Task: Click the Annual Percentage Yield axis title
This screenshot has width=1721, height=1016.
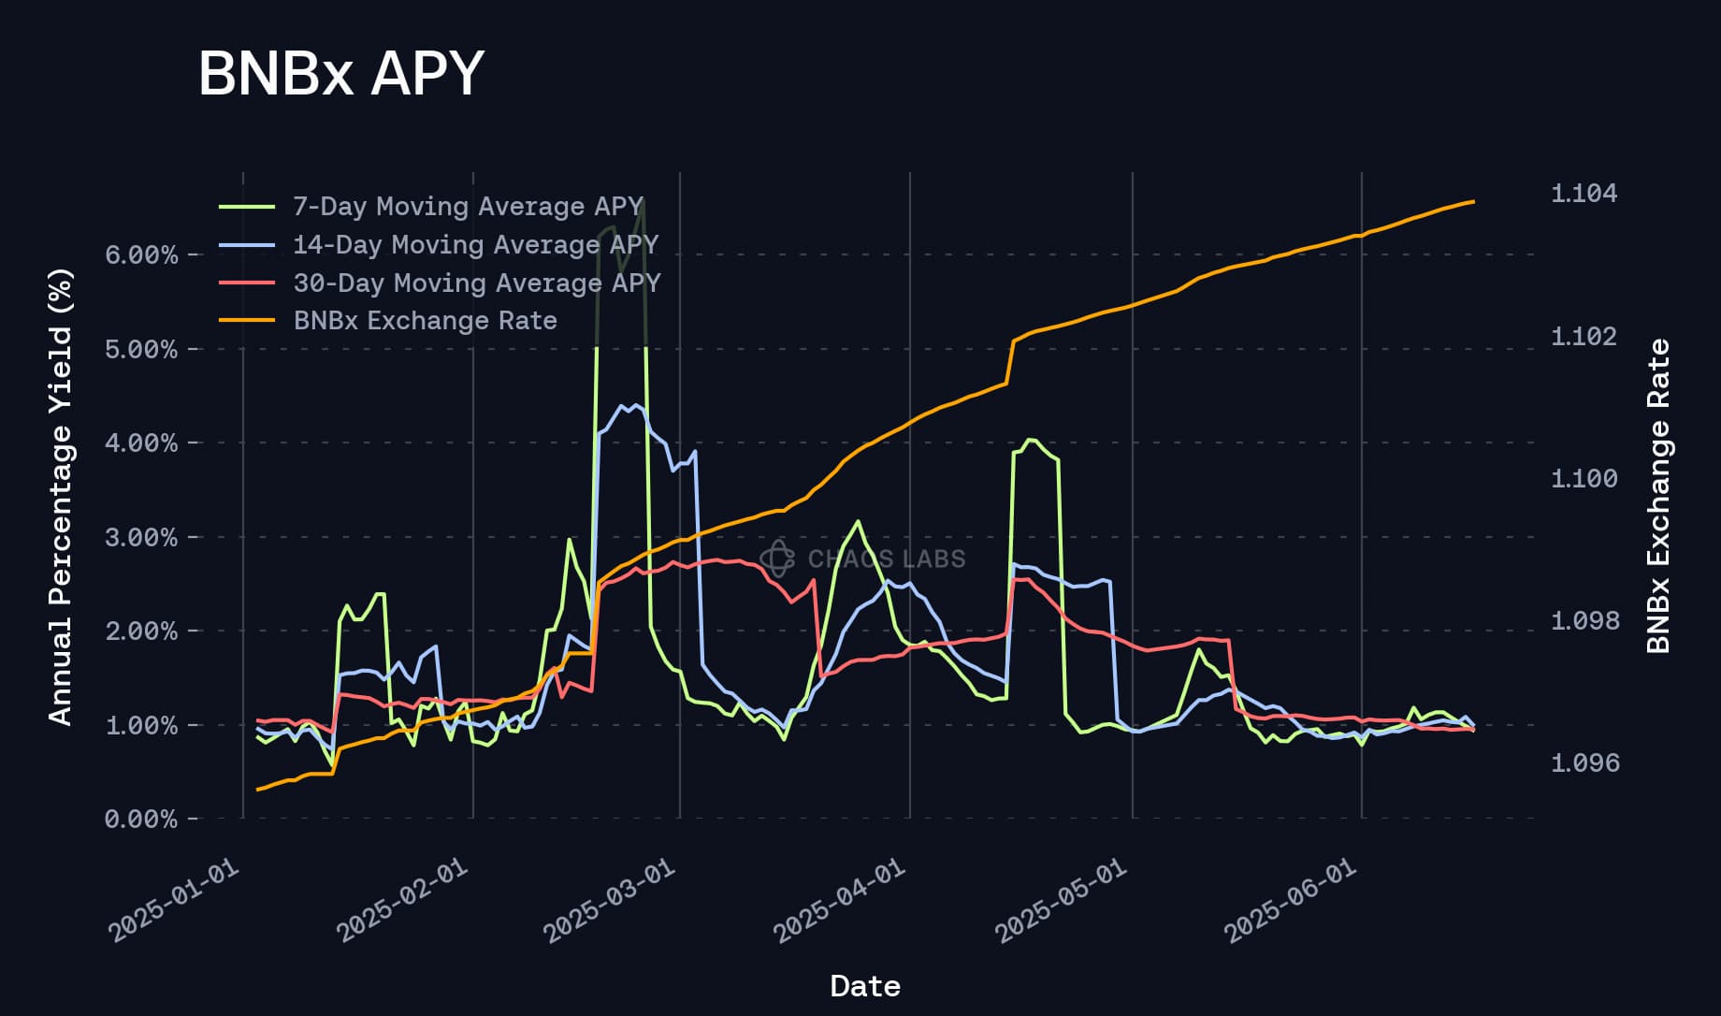Action: click(x=61, y=497)
